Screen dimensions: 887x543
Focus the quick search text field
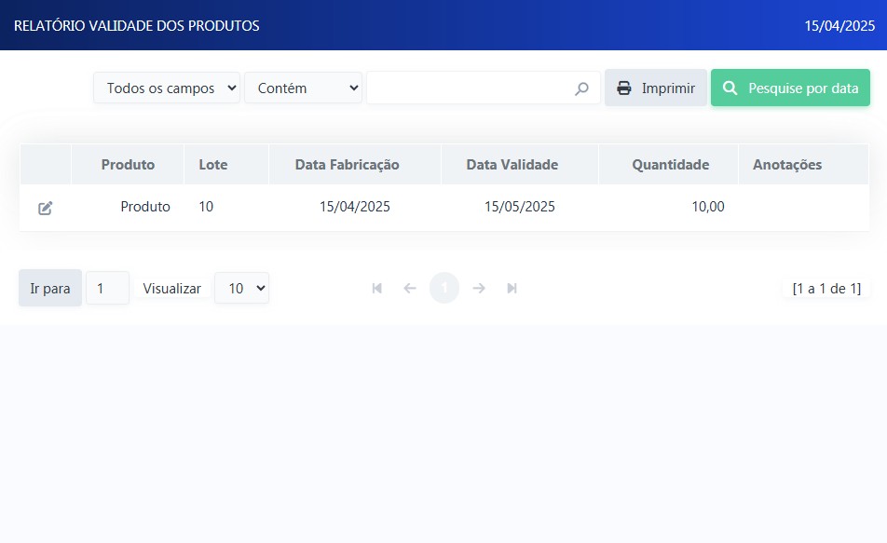click(x=483, y=88)
